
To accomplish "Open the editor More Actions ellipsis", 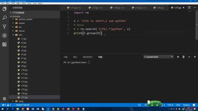I will pos(195,8).
